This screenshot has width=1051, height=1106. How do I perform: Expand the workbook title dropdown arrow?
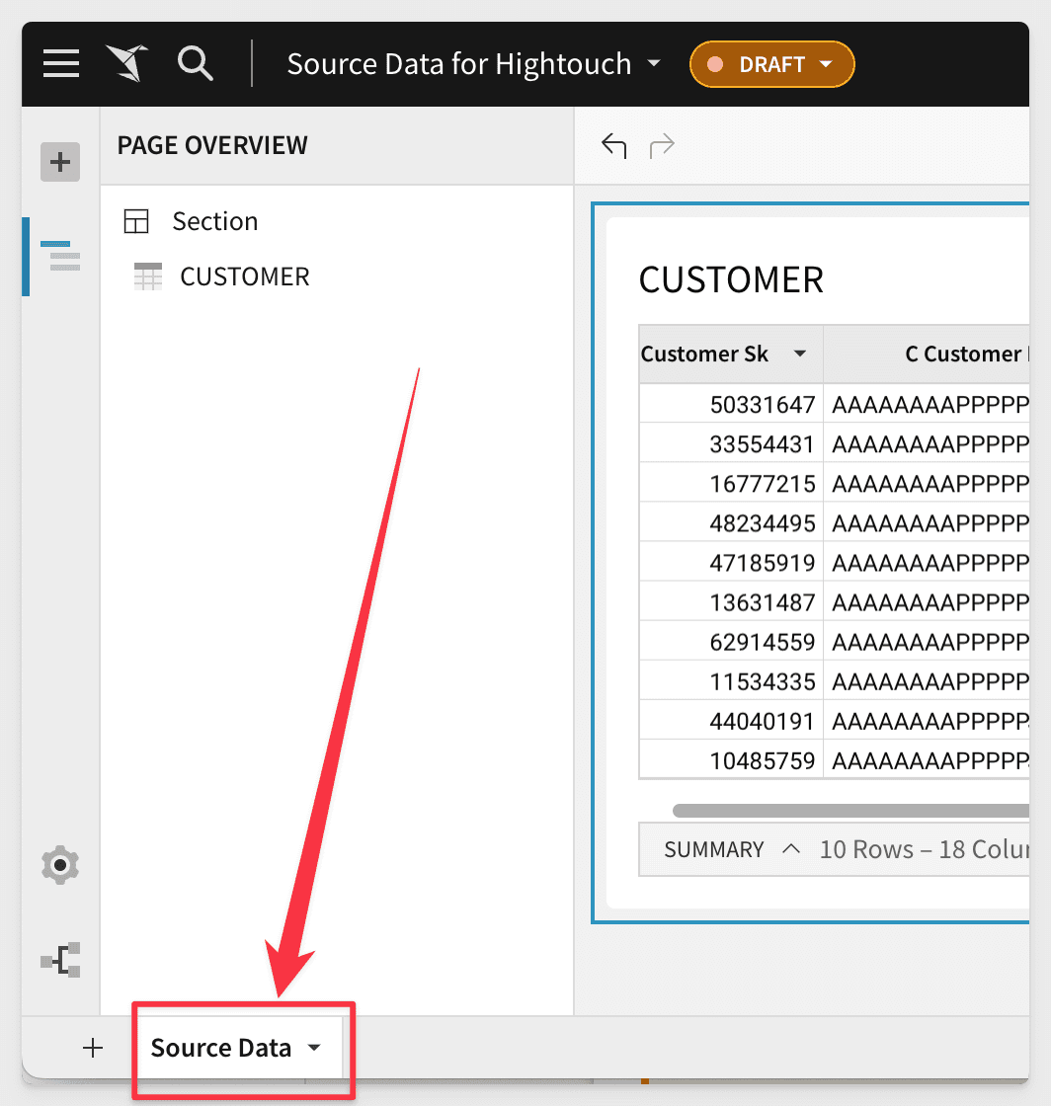pyautogui.click(x=654, y=64)
